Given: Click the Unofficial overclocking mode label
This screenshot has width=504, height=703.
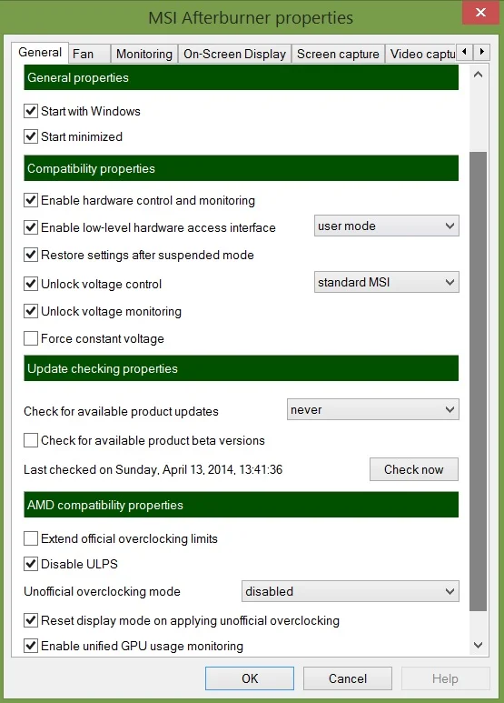Looking at the screenshot, I should click(x=102, y=591).
